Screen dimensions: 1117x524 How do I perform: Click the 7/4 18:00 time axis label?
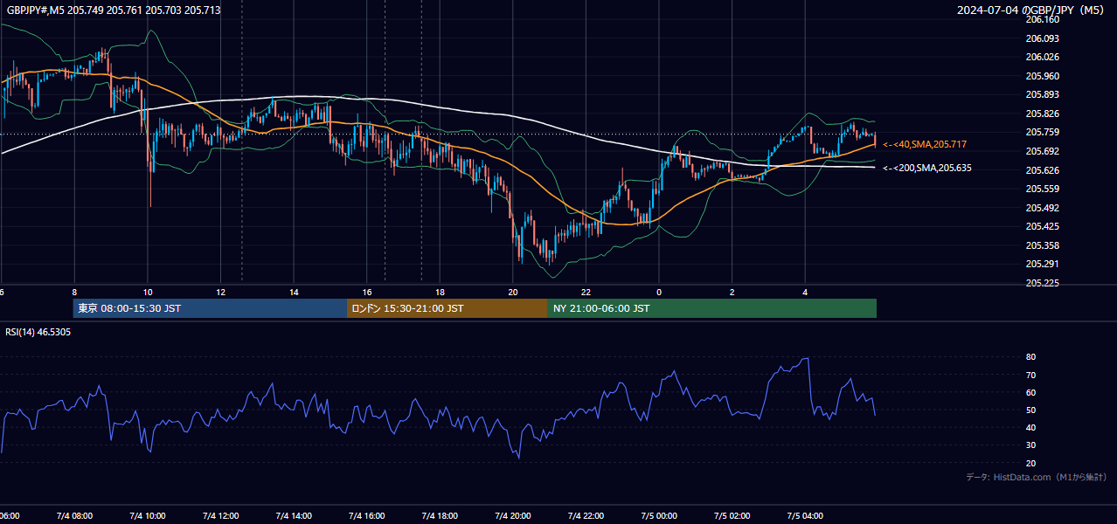coord(440,516)
